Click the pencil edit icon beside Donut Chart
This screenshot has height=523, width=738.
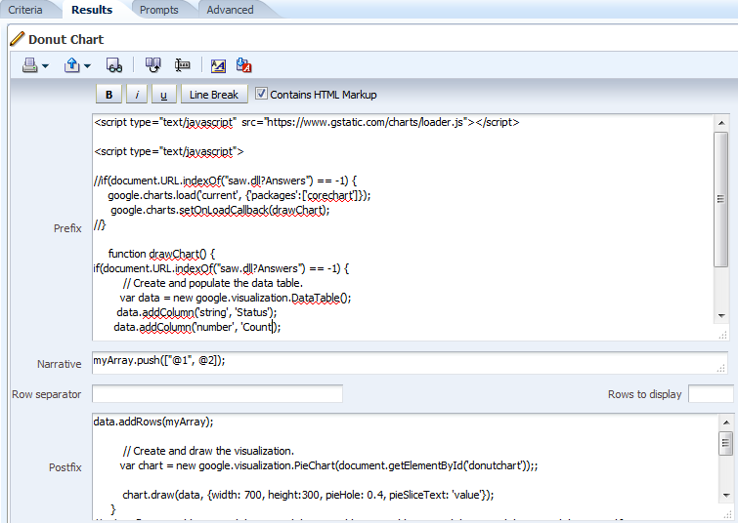(17, 39)
